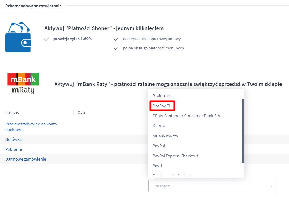Screen dimensions: 289x197
Task: Open the Gotówka payment link
Action: [14, 140]
